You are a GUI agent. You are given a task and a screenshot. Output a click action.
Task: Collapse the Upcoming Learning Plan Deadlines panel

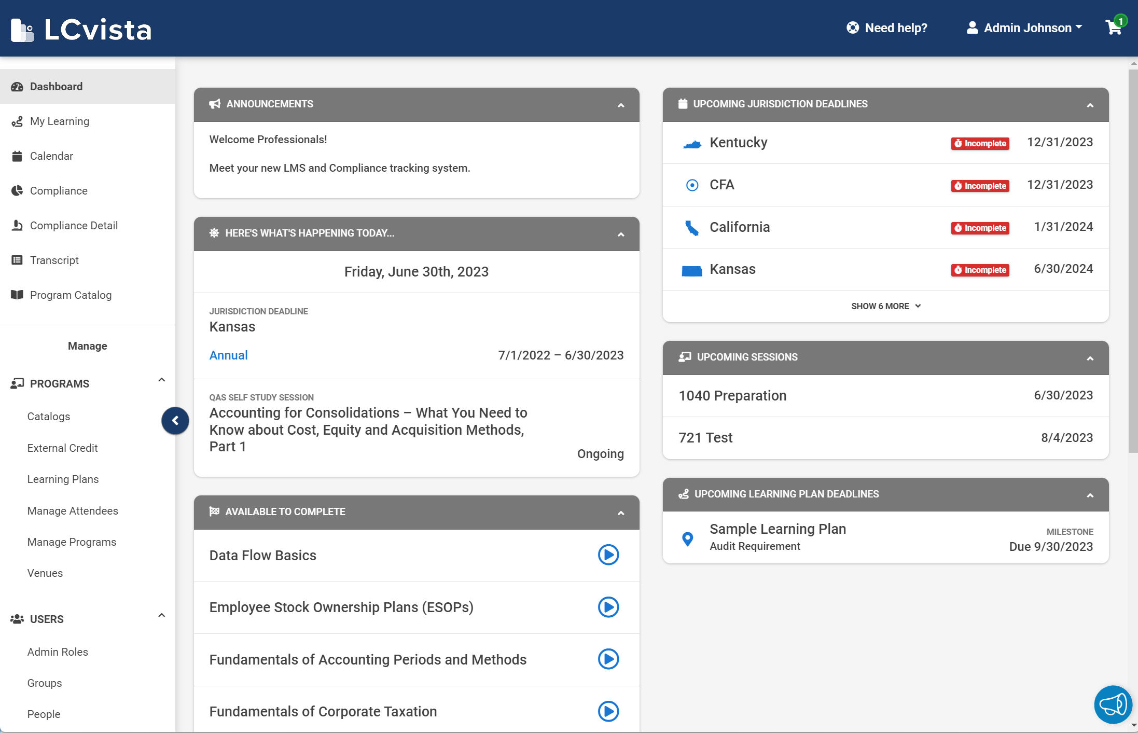(1090, 495)
